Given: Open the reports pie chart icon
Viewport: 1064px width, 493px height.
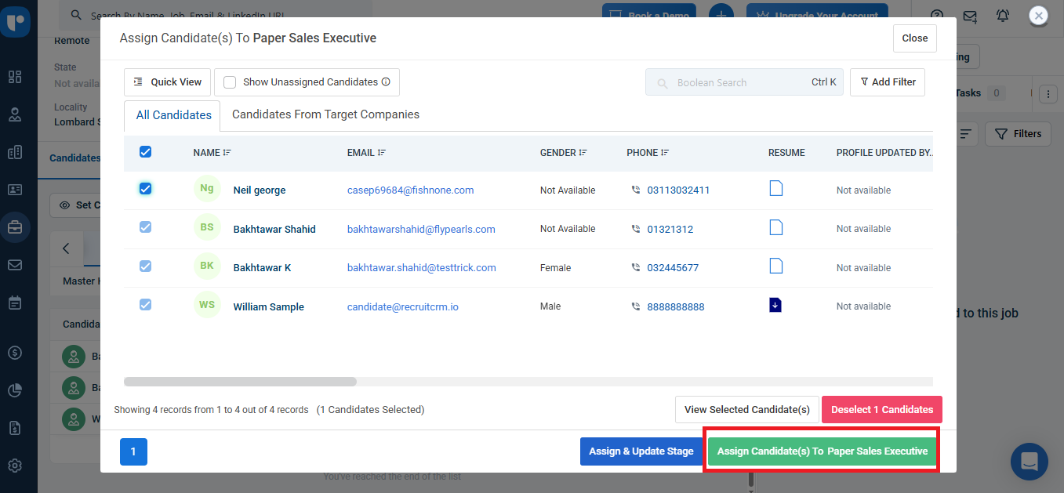Looking at the screenshot, I should tap(15, 390).
